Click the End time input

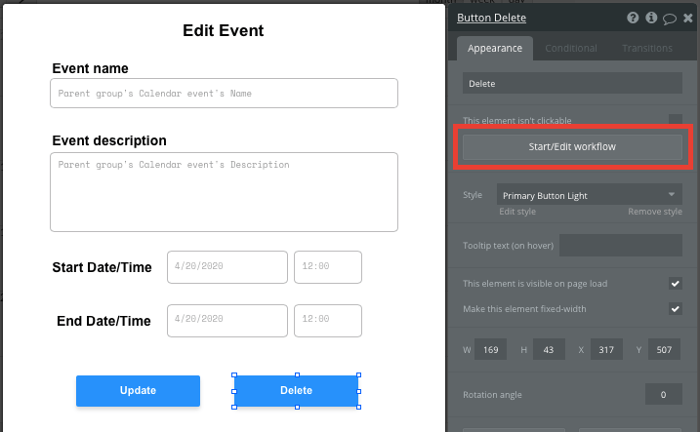[328, 321]
